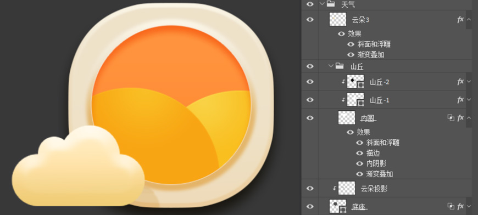
Task: Collapse effects list of 内圆 layer
Action: click(469, 118)
